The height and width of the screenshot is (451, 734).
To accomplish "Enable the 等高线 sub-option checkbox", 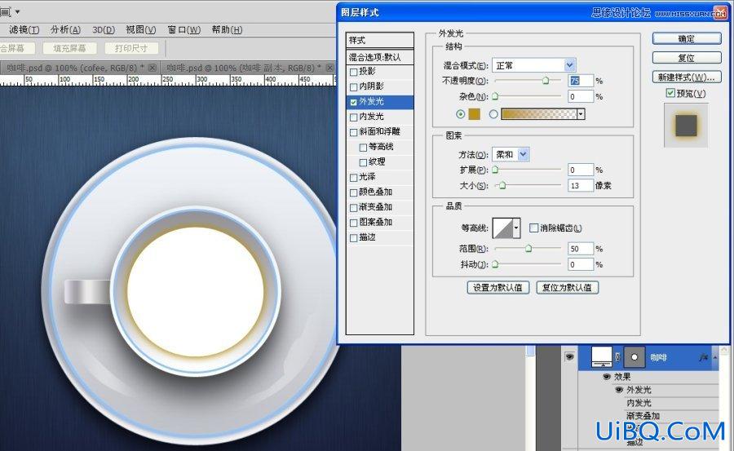I will point(363,148).
